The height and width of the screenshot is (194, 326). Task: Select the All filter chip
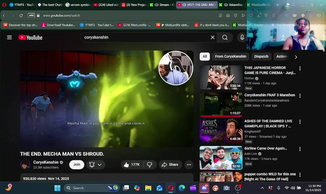click(205, 56)
